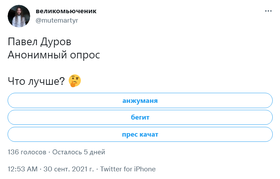The width and height of the screenshot is (280, 179).
Task: Click the '12:53 AM' tweet time
Action: tap(22, 169)
